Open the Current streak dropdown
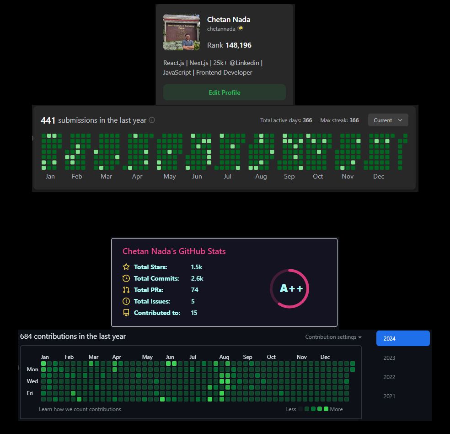 (x=388, y=120)
